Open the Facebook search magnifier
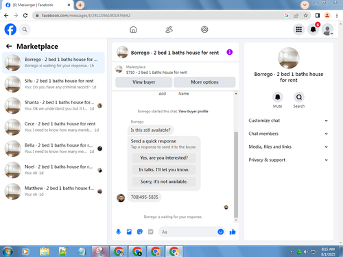Viewport: 343px width, 257px height. (25, 29)
